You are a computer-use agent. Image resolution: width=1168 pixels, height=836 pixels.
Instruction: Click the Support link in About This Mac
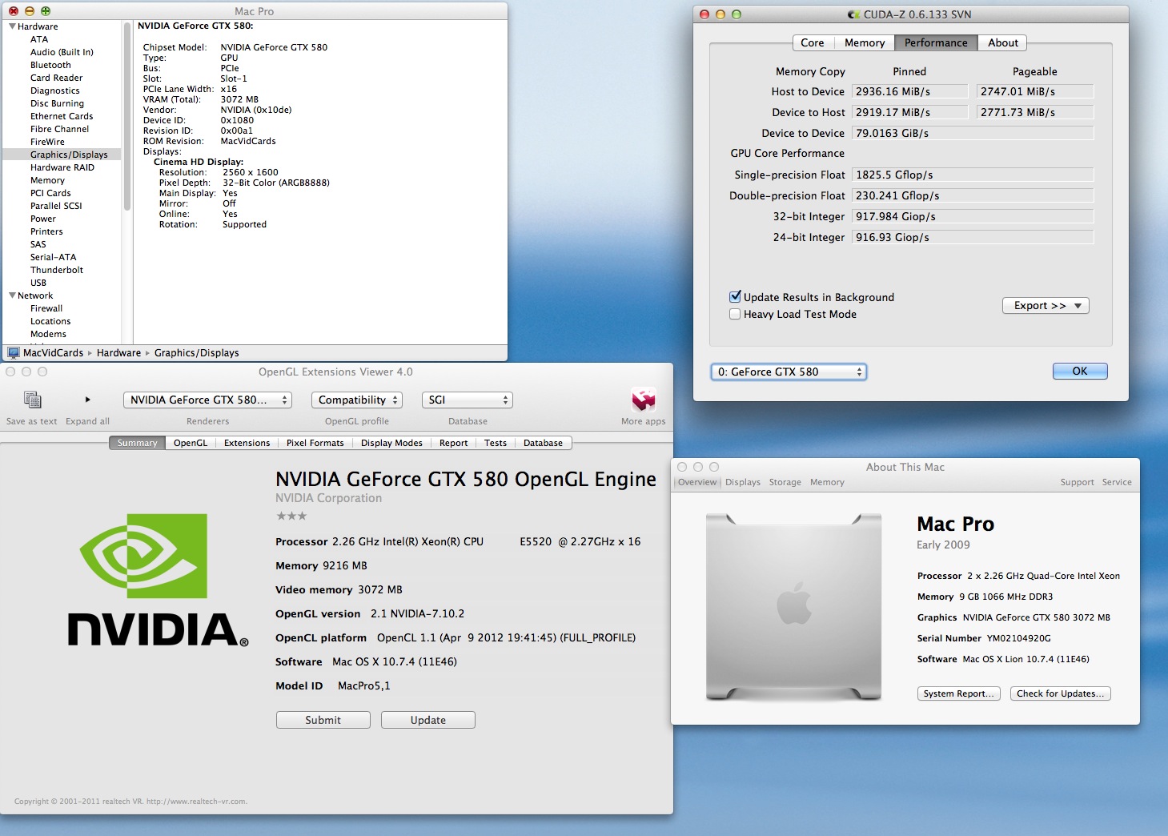click(x=1077, y=482)
